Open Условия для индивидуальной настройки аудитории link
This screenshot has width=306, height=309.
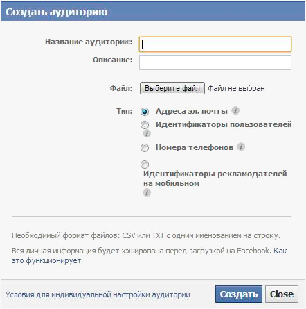click(x=98, y=294)
